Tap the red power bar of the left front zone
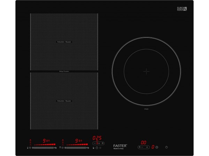 click(45, 144)
